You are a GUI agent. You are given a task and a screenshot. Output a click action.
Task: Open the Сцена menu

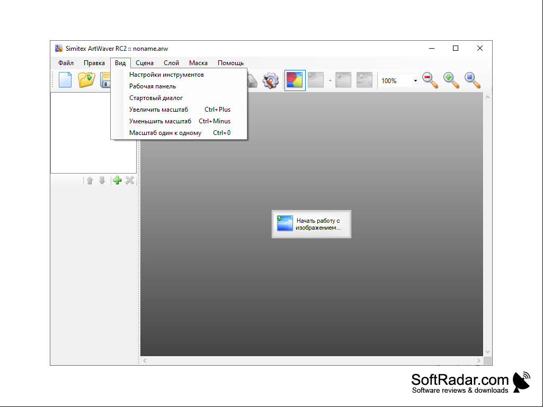(145, 63)
